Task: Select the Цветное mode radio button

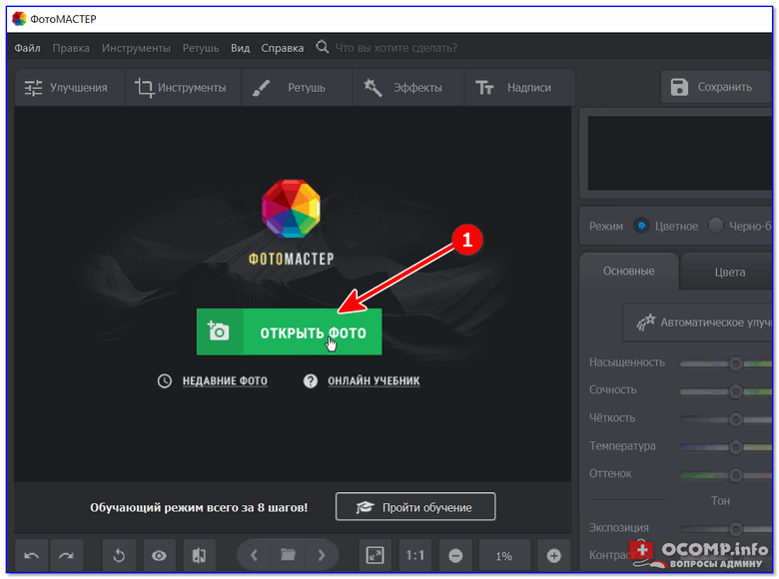Action: 641,226
